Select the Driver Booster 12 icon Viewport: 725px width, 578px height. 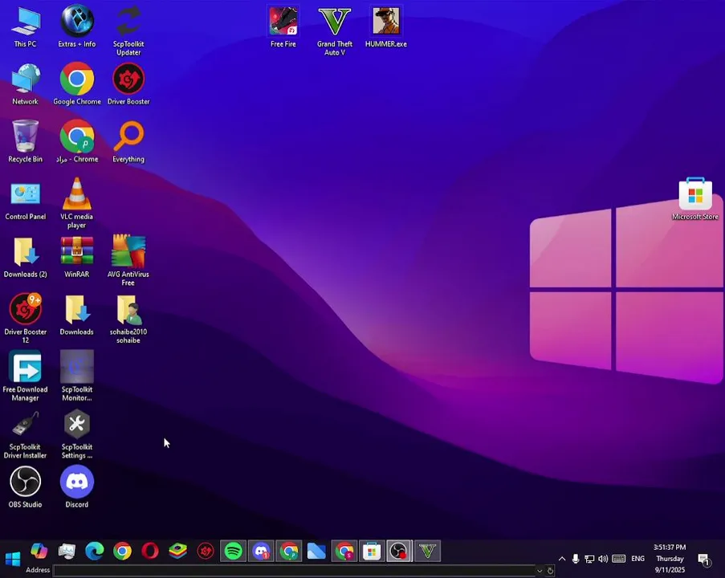[26, 319]
